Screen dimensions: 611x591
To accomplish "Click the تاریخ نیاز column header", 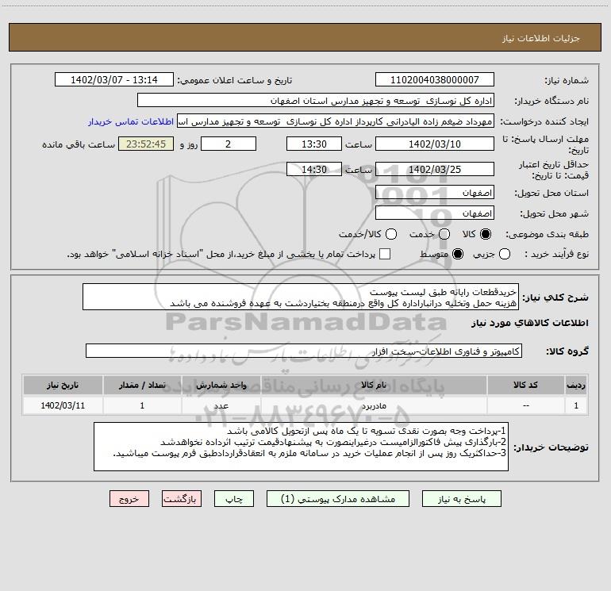I will (63, 385).
